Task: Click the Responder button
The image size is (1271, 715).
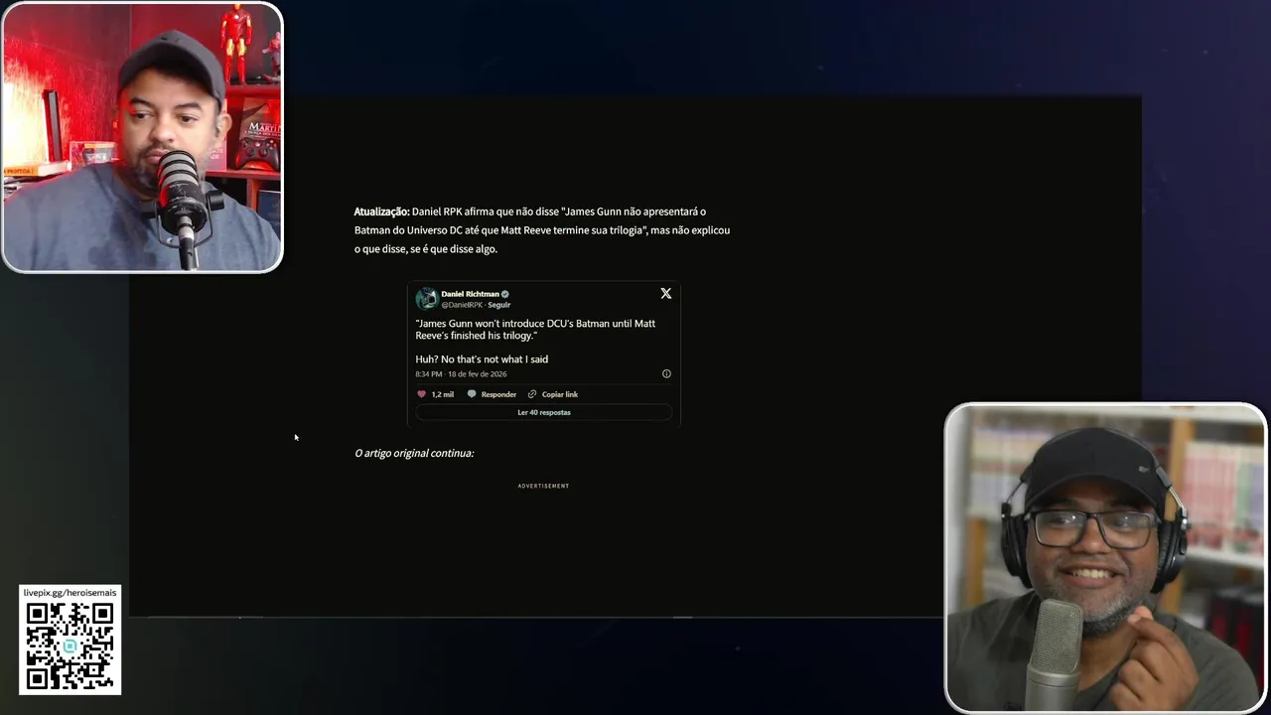Action: coord(498,394)
